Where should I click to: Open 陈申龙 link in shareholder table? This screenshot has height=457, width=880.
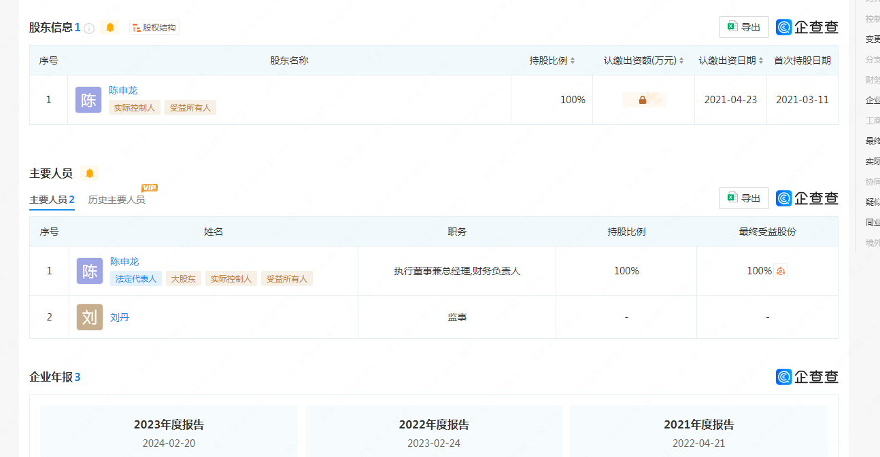click(x=123, y=90)
